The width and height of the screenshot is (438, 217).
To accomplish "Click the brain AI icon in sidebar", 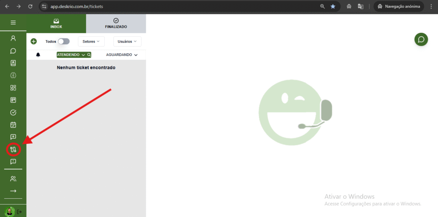I will pyautogui.click(x=13, y=75).
